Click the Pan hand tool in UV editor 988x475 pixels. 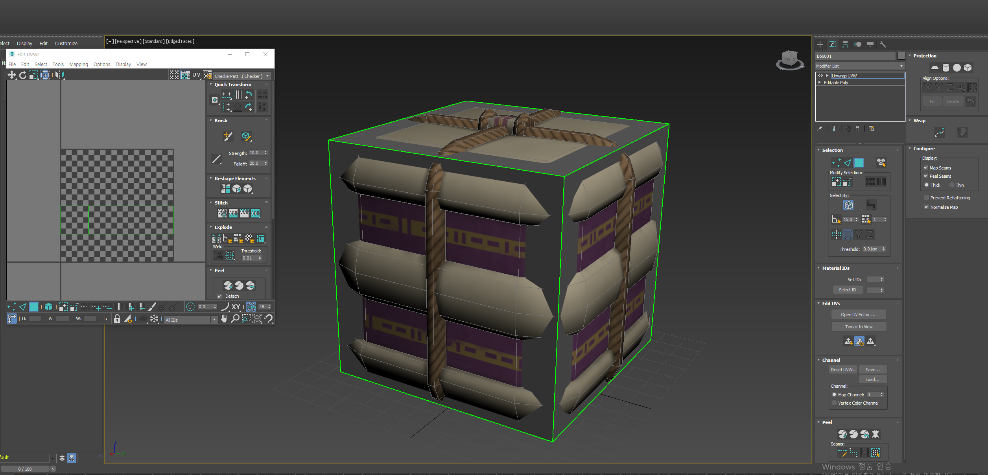pos(224,319)
